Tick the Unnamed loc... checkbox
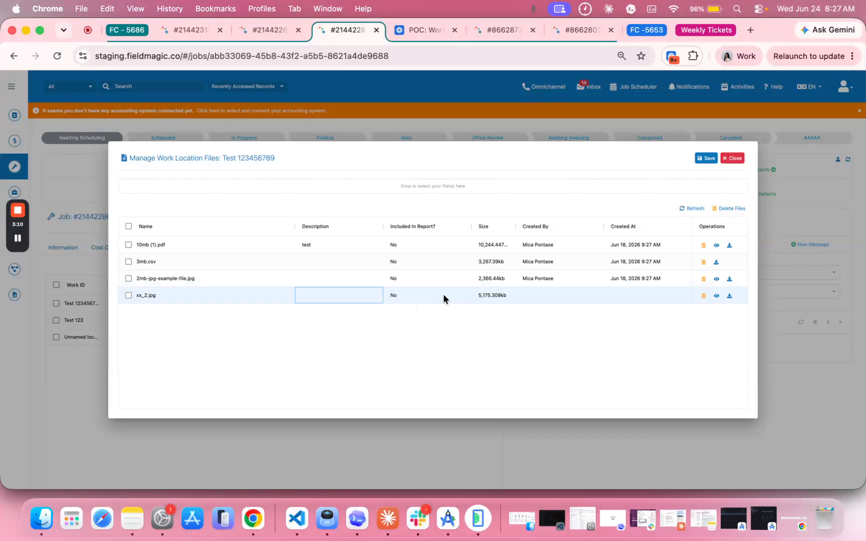Image resolution: width=866 pixels, height=541 pixels. coord(56,337)
